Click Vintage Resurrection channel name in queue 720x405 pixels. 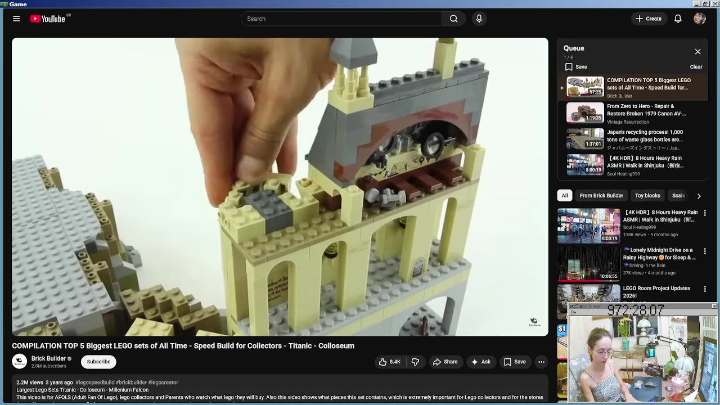click(x=628, y=122)
